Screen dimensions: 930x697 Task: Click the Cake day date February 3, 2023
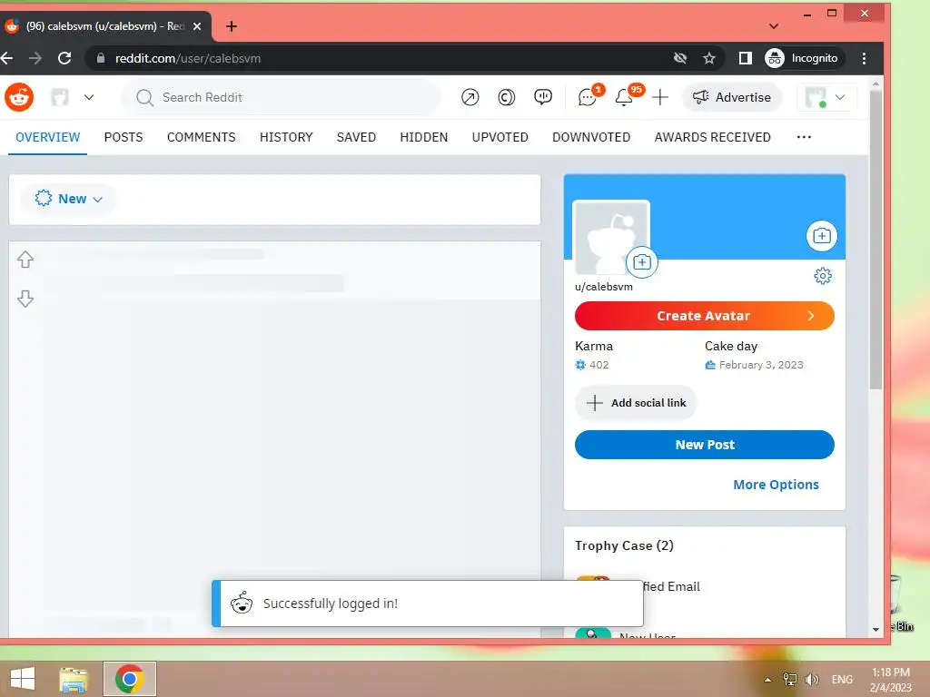761,365
